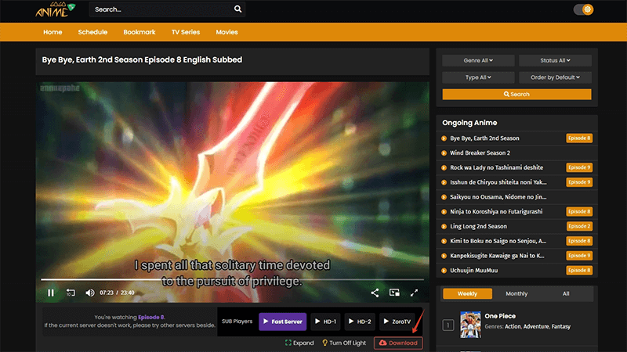This screenshot has width=627, height=352.
Task: Switch to HD-2 server
Action: pos(360,321)
